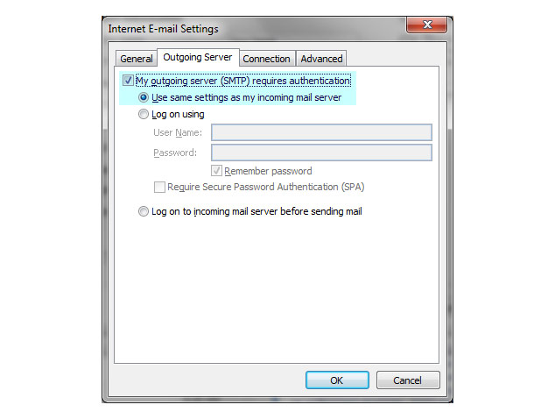Image resolution: width=555 pixels, height=419 pixels.
Task: Focus the Password input field
Action: pos(321,153)
